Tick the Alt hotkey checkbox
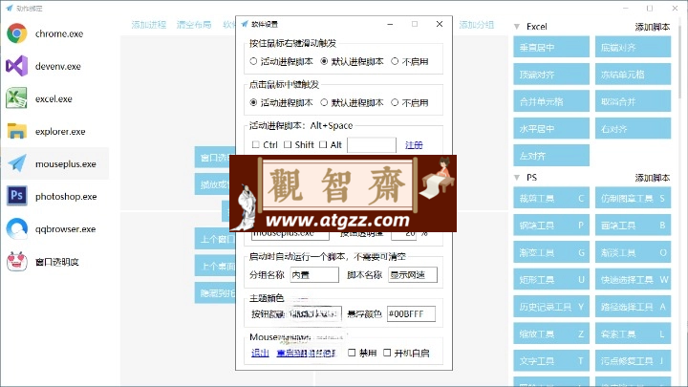 [x=323, y=145]
